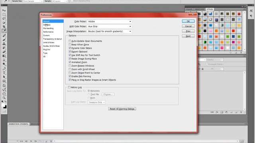The height and width of the screenshot is (143, 255).
Task: Select the Eraser tool
Action: click(x=4, y=52)
